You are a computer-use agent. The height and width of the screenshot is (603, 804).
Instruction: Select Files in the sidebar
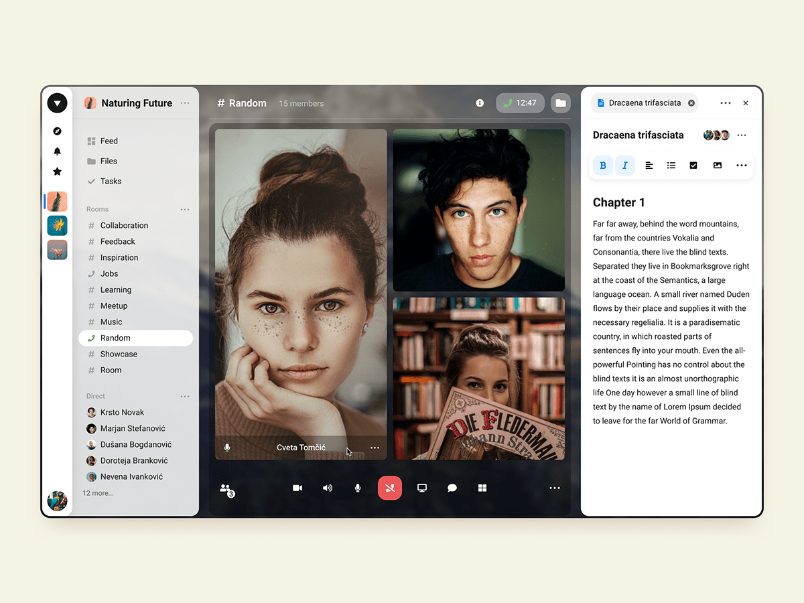pyautogui.click(x=109, y=161)
